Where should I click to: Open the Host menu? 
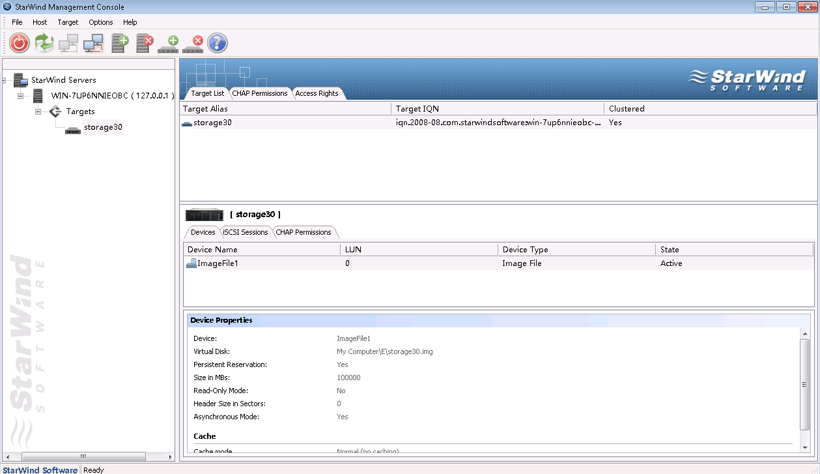(x=40, y=22)
